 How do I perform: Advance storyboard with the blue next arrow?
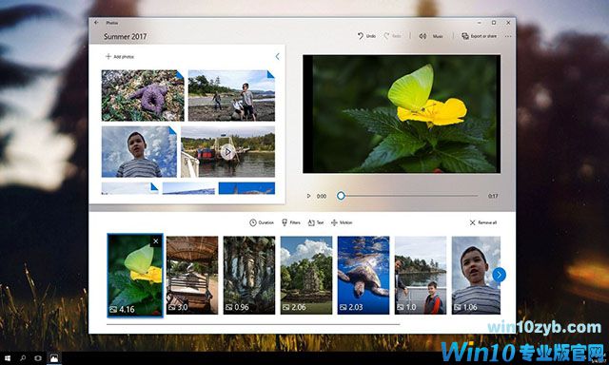coord(499,275)
